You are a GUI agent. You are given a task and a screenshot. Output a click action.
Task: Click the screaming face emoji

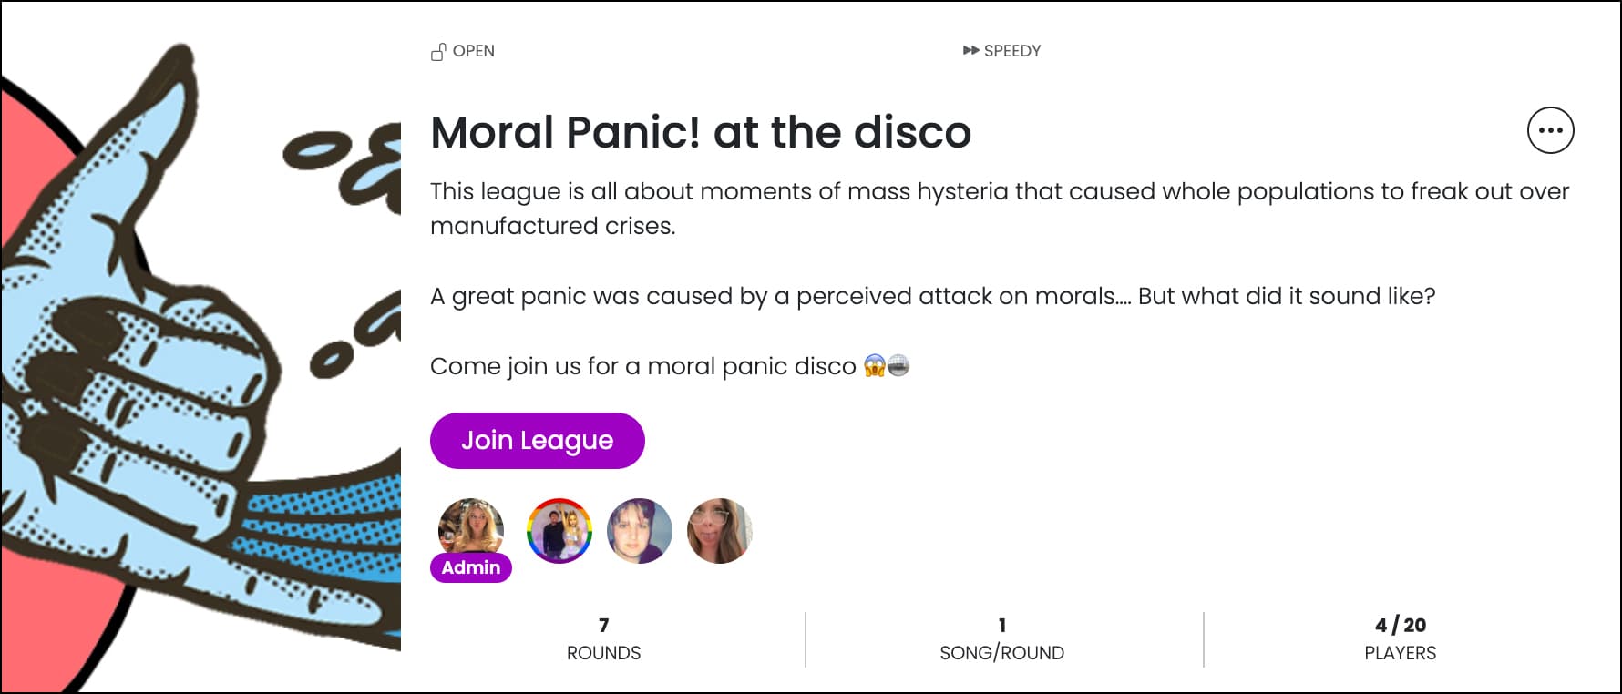click(875, 366)
